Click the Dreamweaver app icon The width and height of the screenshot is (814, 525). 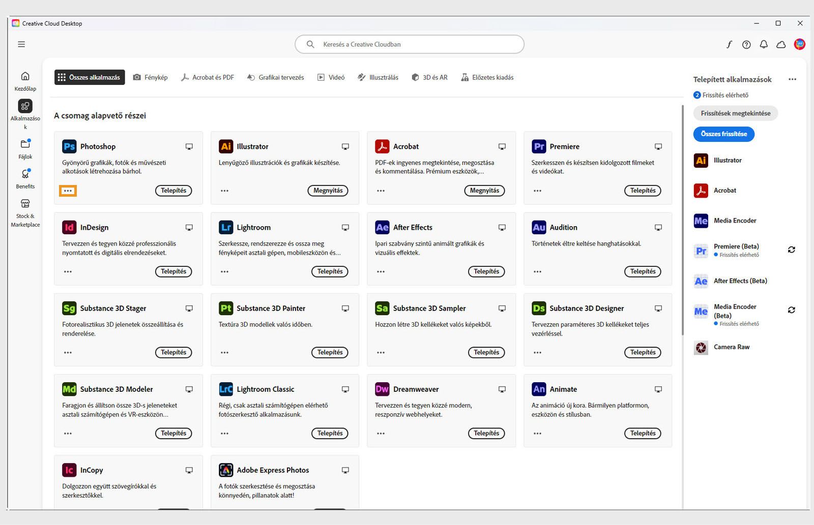(382, 389)
